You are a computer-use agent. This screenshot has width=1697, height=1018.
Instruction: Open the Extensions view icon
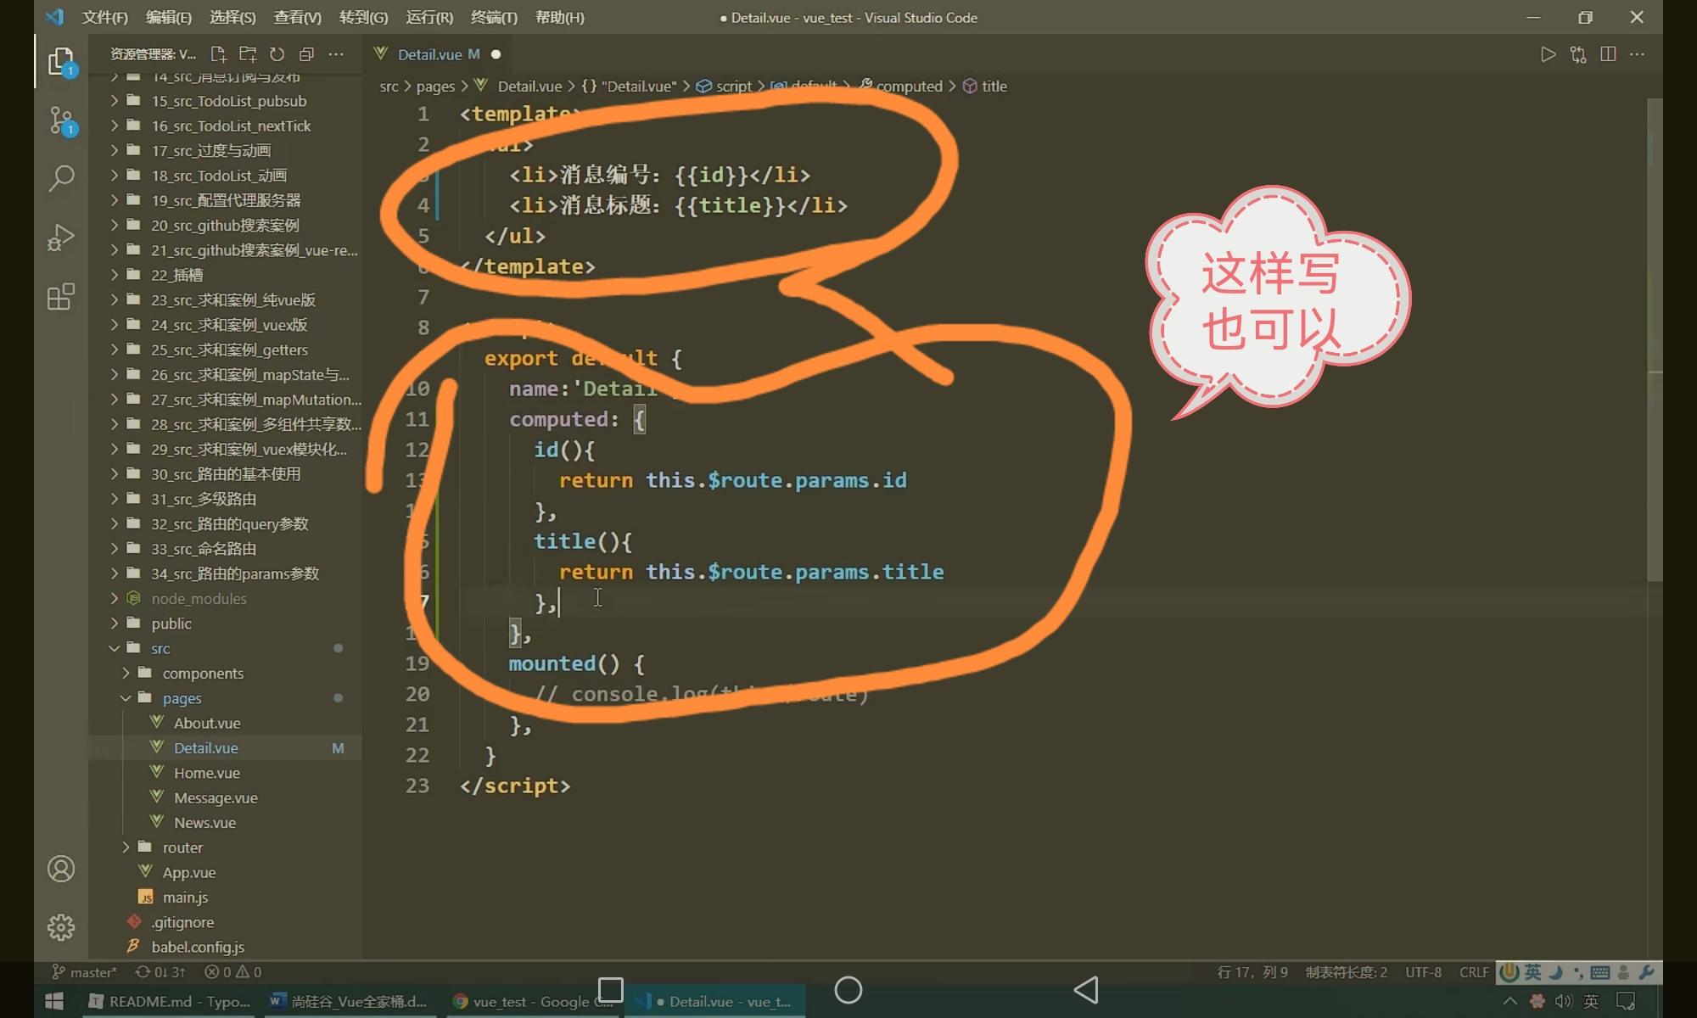tap(61, 297)
